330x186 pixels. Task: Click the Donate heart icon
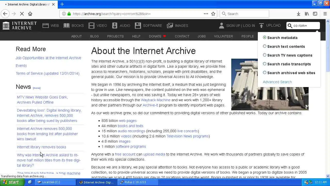click(x=164, y=36)
